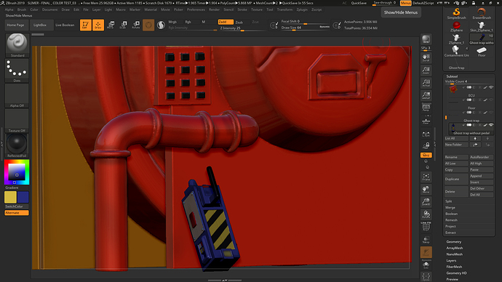Toggle Live Boolean mode

[65, 25]
